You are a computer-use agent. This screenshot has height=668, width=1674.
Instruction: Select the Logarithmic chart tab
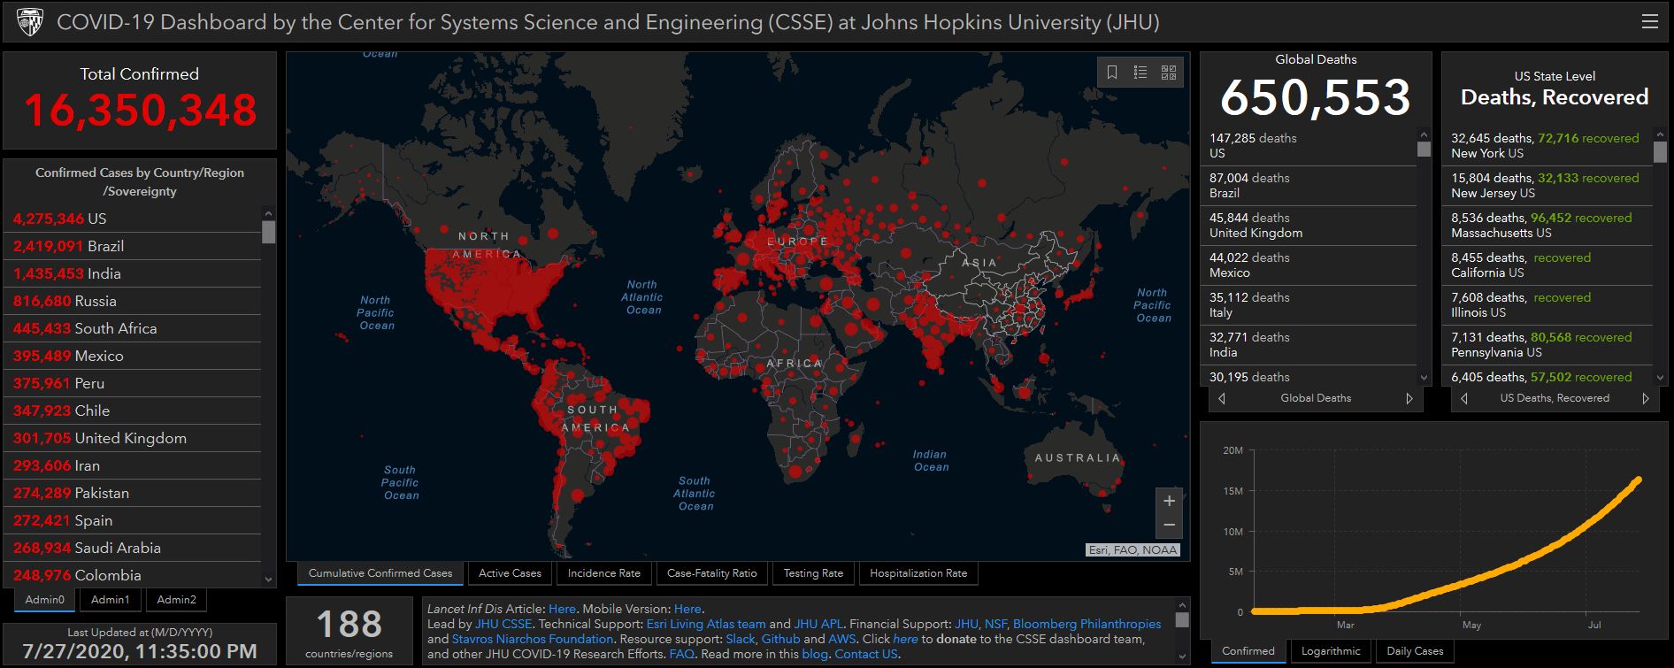tap(1331, 651)
